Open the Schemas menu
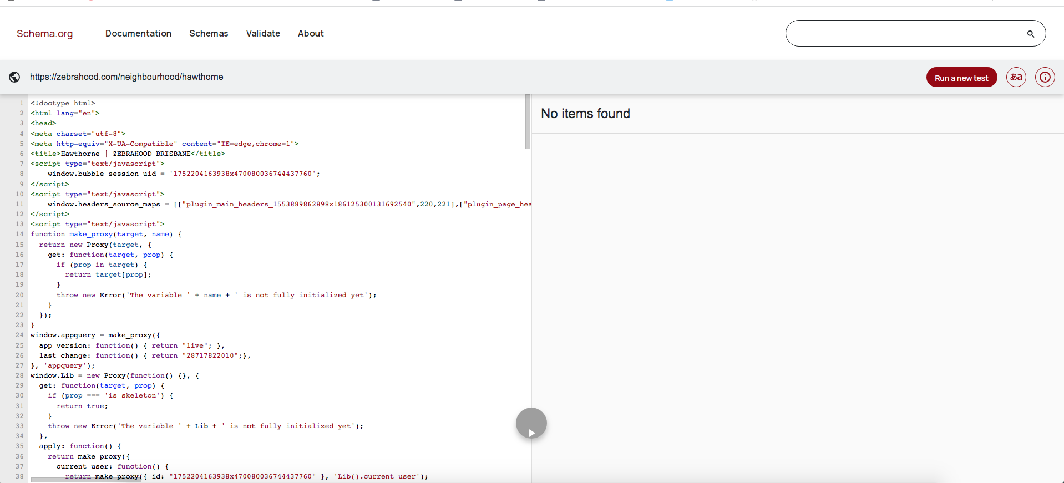This screenshot has width=1064, height=483. click(209, 33)
